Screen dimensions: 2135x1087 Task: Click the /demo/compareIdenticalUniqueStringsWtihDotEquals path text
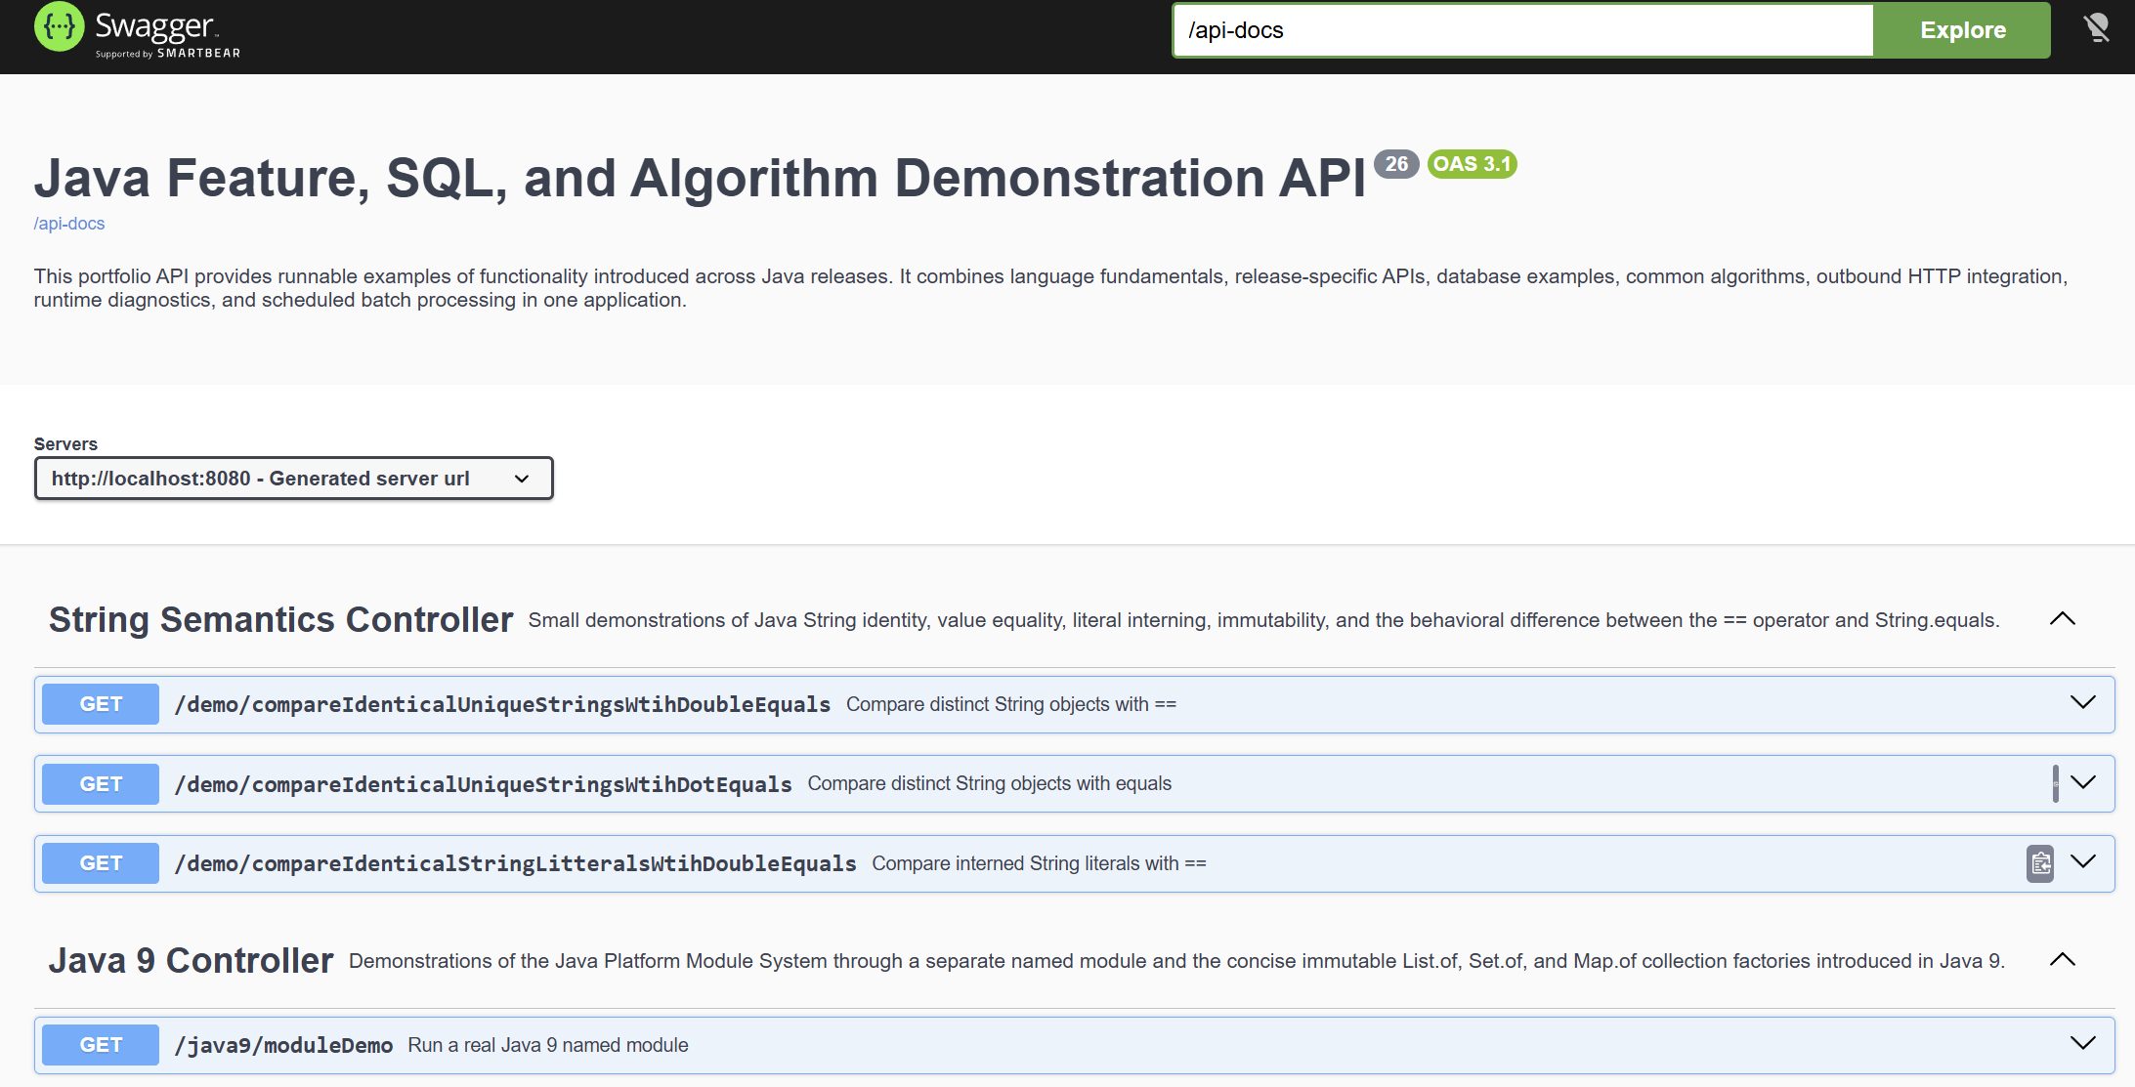tap(483, 784)
